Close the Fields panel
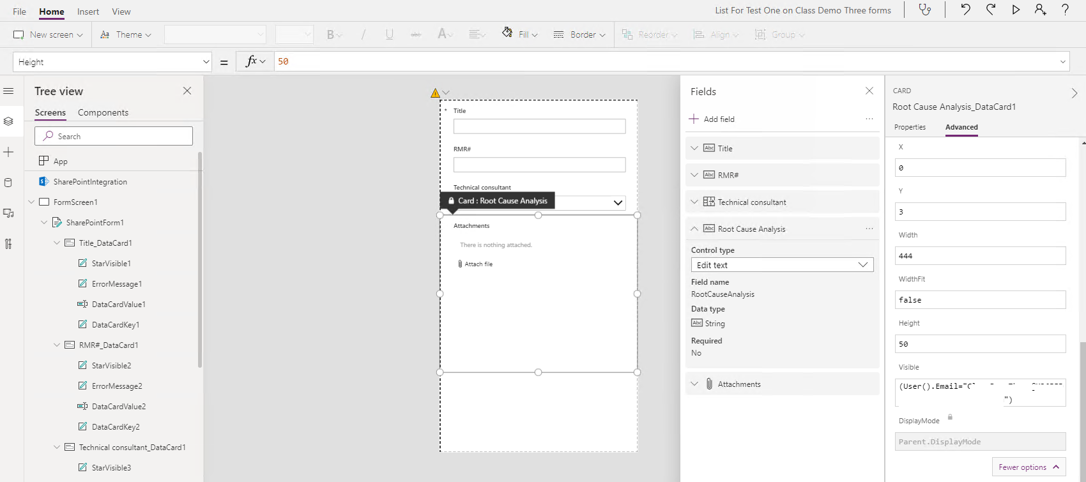The image size is (1086, 482). (869, 91)
